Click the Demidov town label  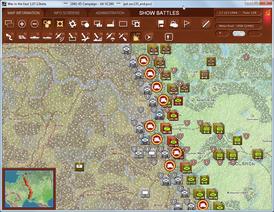[x=253, y=119]
